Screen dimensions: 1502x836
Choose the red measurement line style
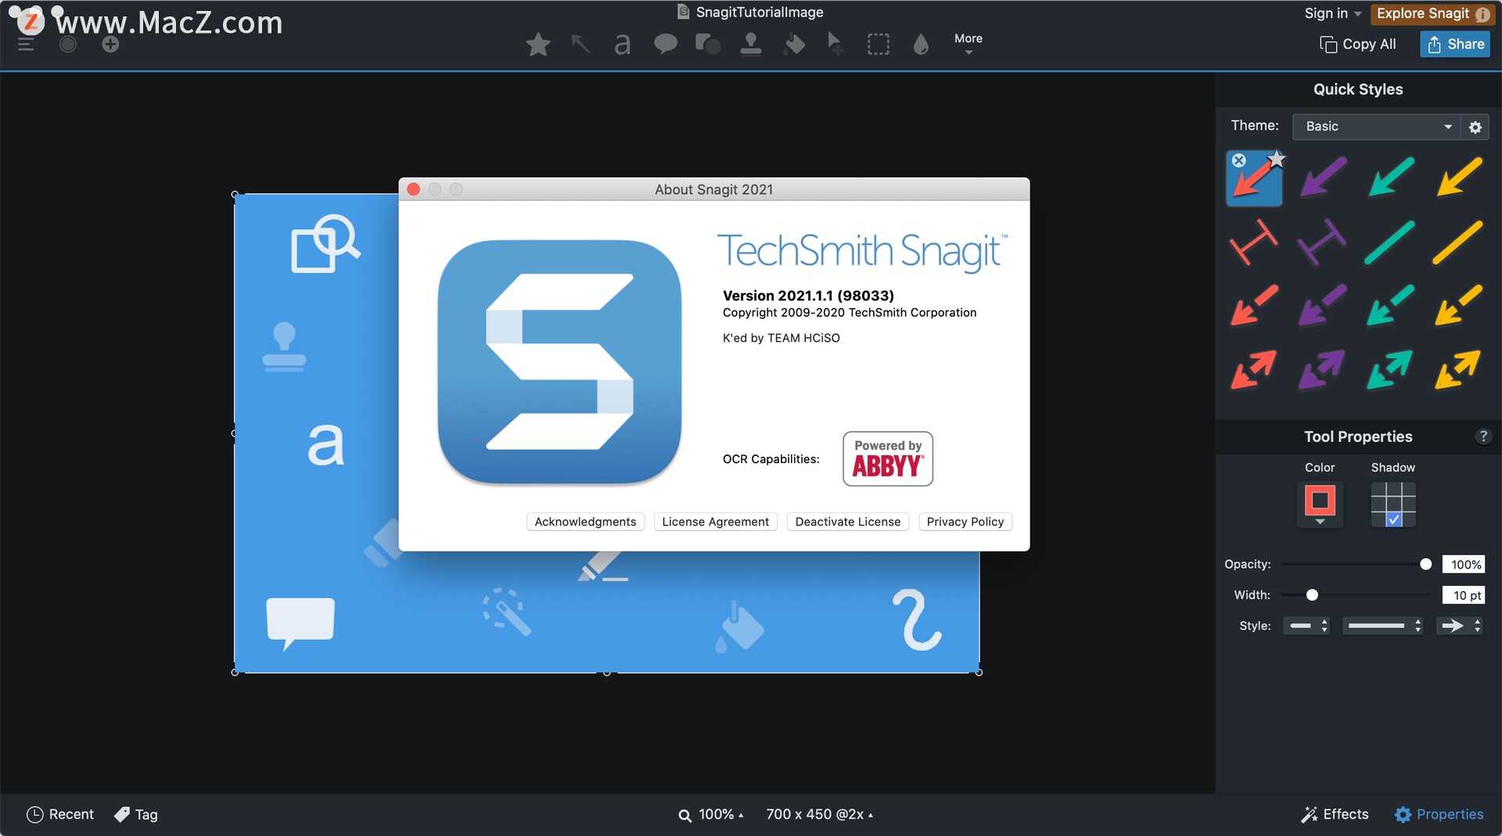click(x=1254, y=242)
